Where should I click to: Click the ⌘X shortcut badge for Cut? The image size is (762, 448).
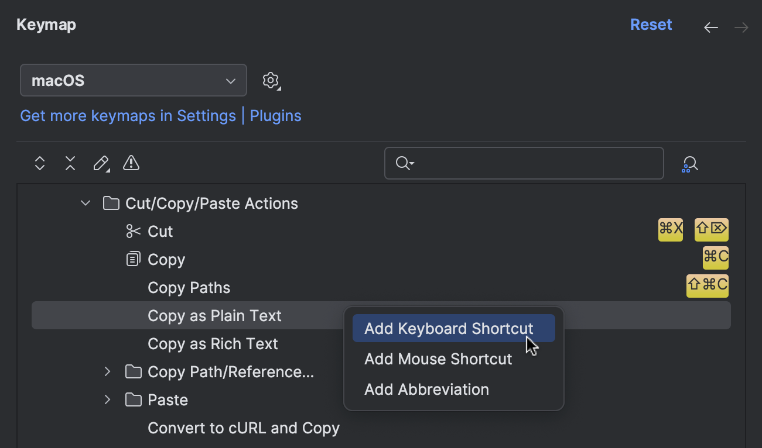[670, 229]
